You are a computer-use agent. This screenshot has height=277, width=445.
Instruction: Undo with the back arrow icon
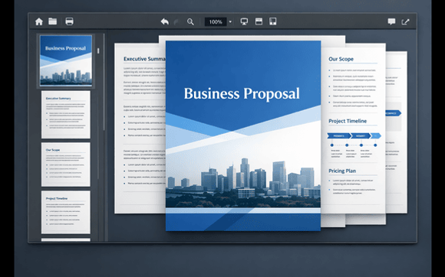point(165,21)
